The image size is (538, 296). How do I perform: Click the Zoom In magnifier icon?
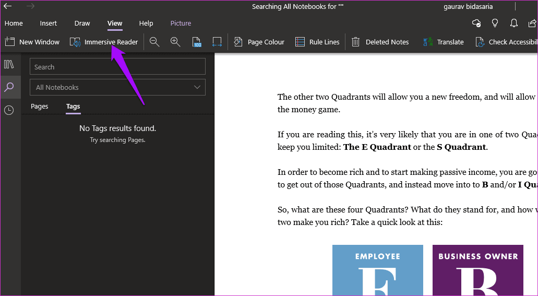pos(175,42)
